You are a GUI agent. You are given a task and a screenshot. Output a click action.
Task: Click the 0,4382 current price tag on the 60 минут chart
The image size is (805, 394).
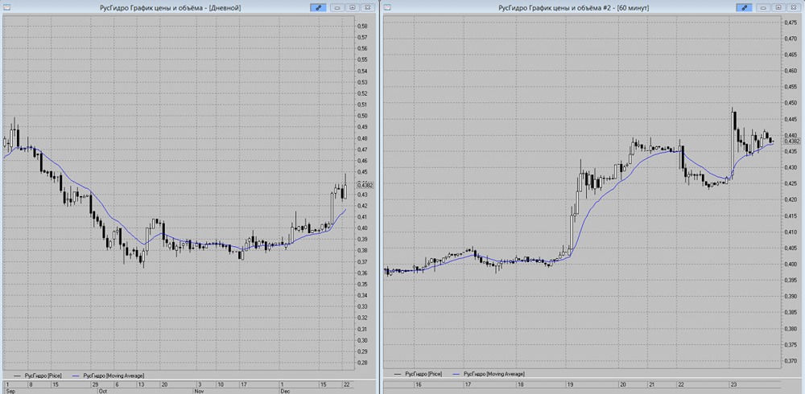793,141
